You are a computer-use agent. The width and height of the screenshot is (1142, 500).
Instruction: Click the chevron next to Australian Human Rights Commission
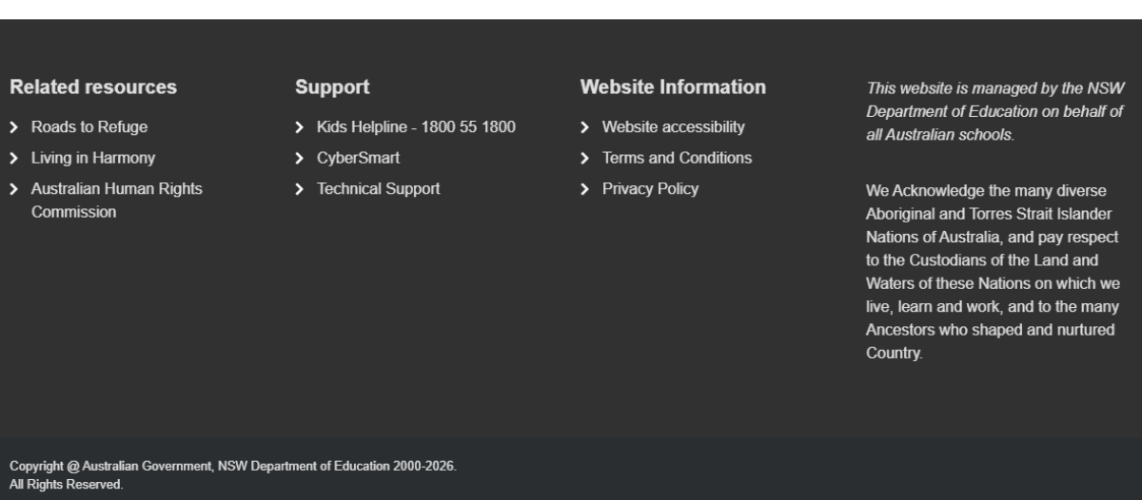click(x=14, y=189)
